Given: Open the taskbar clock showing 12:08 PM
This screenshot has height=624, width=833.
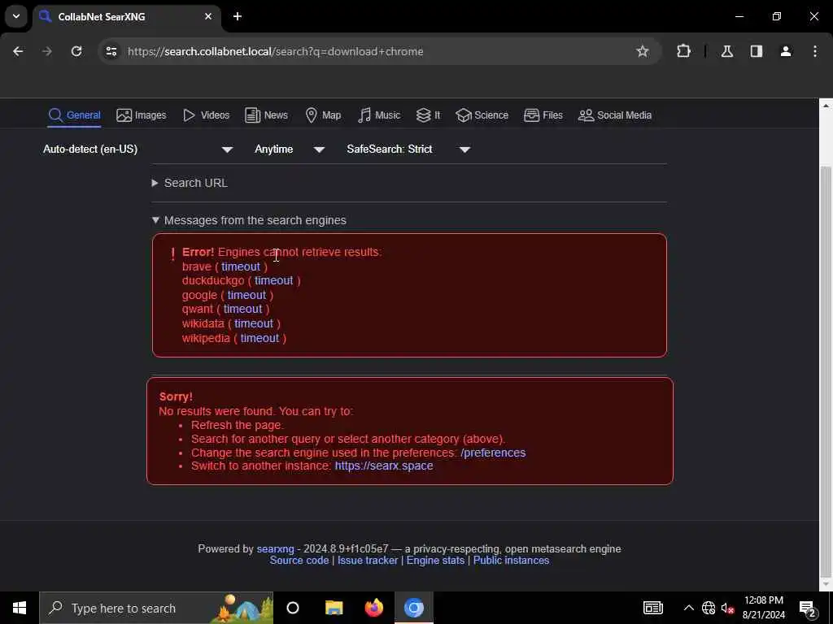Looking at the screenshot, I should [x=763, y=608].
